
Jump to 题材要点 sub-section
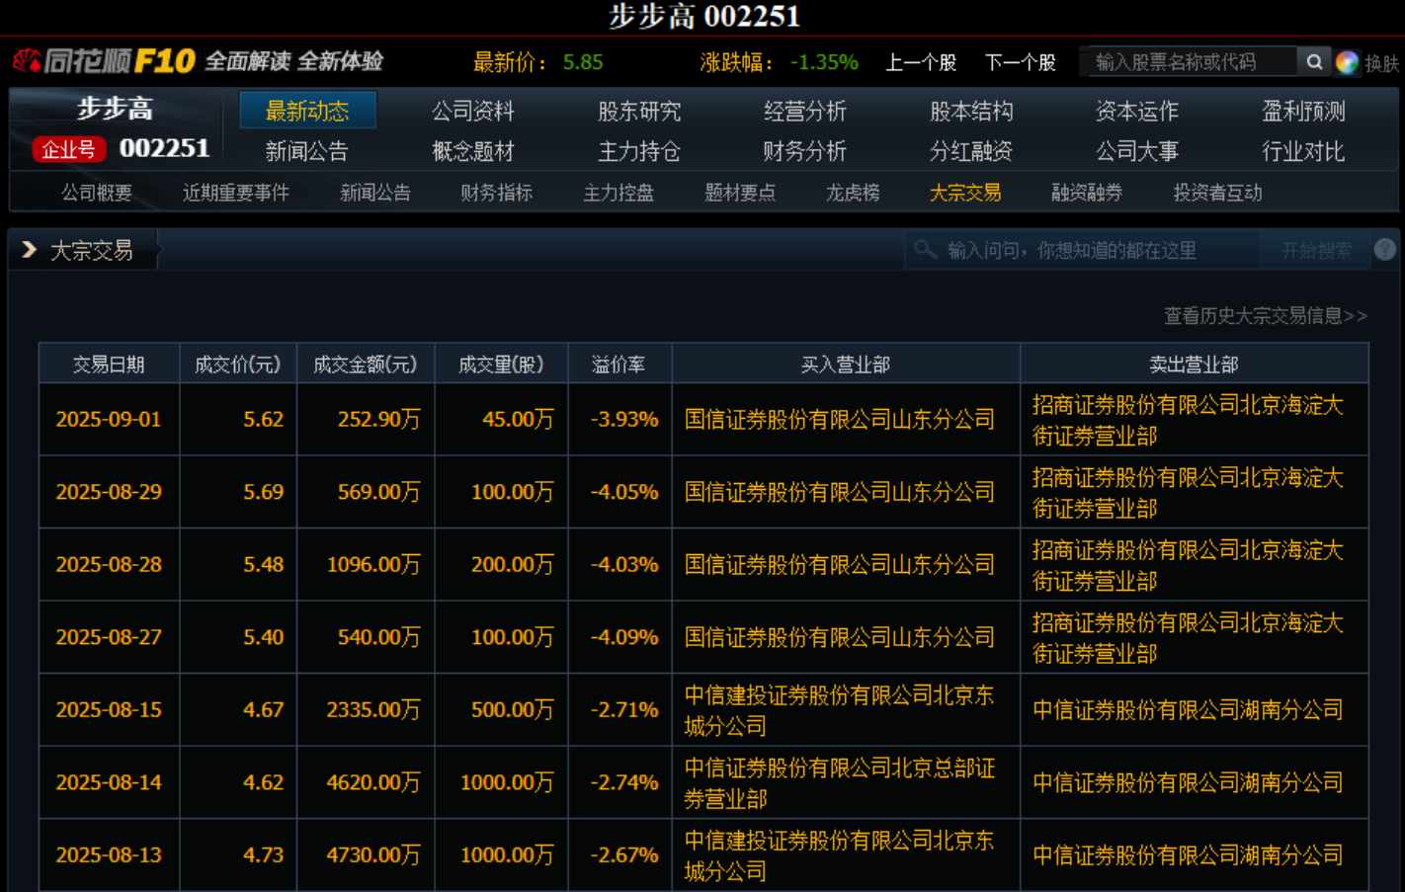point(740,193)
